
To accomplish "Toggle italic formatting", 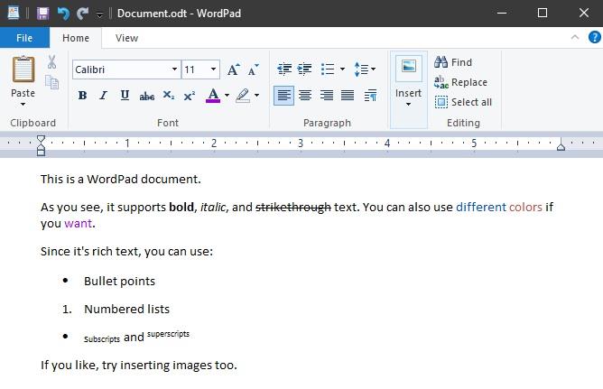I will click(103, 96).
